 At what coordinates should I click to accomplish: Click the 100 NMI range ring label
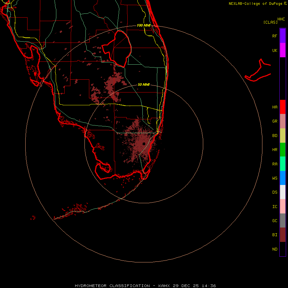144,25
